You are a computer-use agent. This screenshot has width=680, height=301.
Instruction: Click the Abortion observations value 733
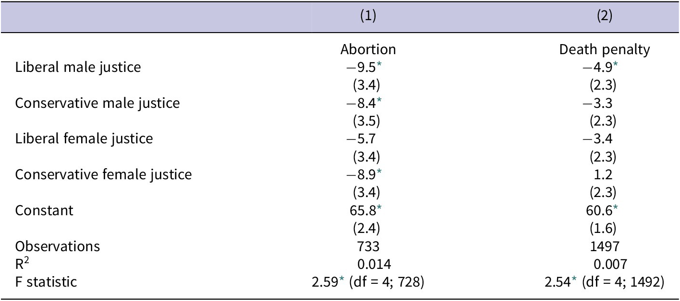tap(368, 246)
